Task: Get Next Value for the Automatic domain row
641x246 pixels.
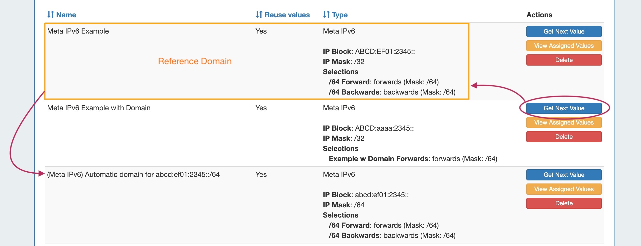Action: click(564, 175)
